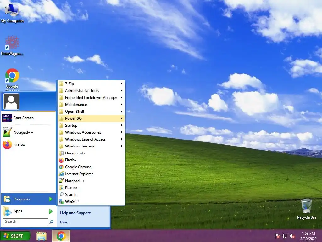Open the Start Screen entry

click(28, 118)
